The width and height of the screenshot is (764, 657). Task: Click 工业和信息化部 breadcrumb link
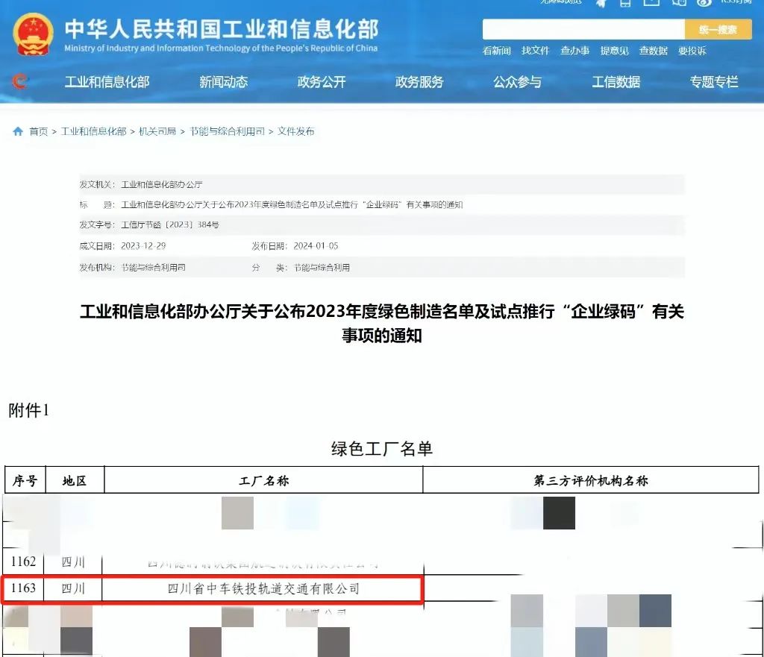[x=93, y=131]
